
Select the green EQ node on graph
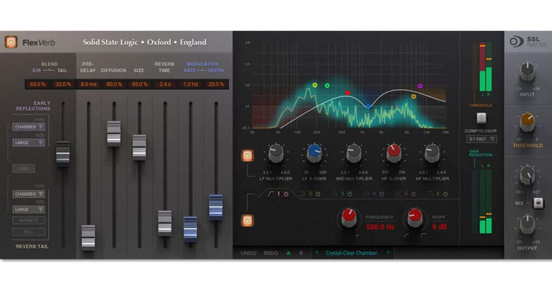click(327, 86)
